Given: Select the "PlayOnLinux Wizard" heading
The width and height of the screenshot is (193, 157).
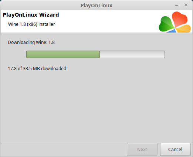Looking at the screenshot, I should [31, 15].
